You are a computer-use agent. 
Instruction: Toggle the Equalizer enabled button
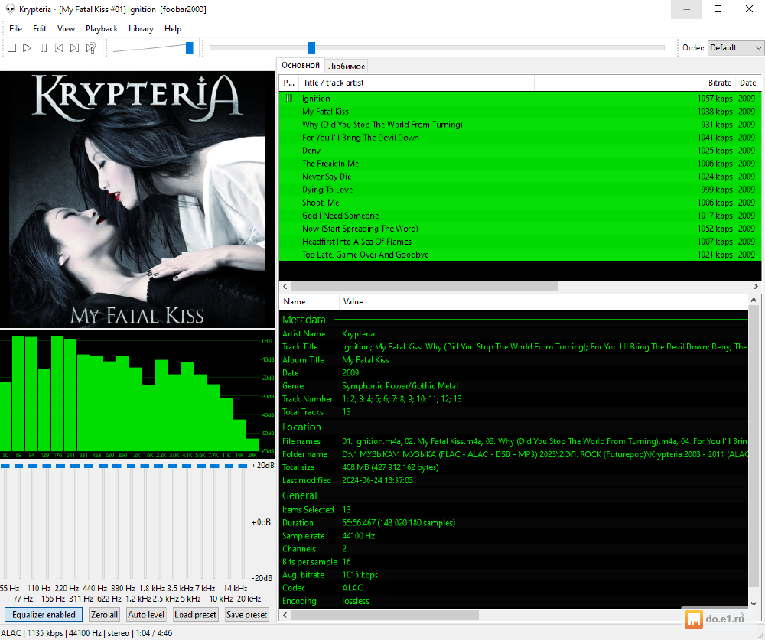click(44, 614)
